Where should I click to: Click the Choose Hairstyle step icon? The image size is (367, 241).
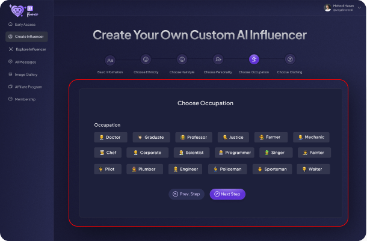[182, 59]
